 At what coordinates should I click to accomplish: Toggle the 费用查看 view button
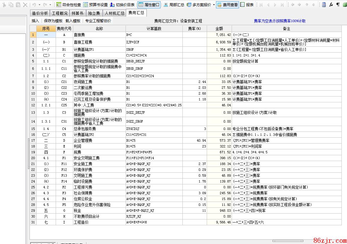227,5
